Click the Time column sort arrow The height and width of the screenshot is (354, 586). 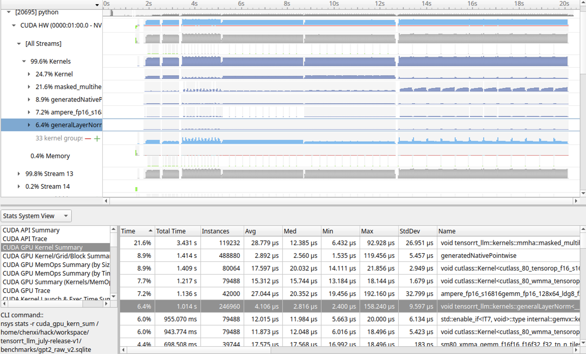[150, 231]
